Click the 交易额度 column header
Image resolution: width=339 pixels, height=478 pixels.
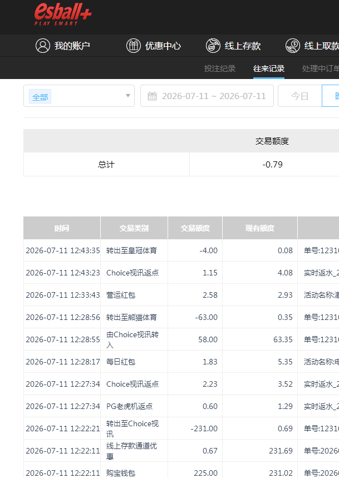click(x=195, y=228)
